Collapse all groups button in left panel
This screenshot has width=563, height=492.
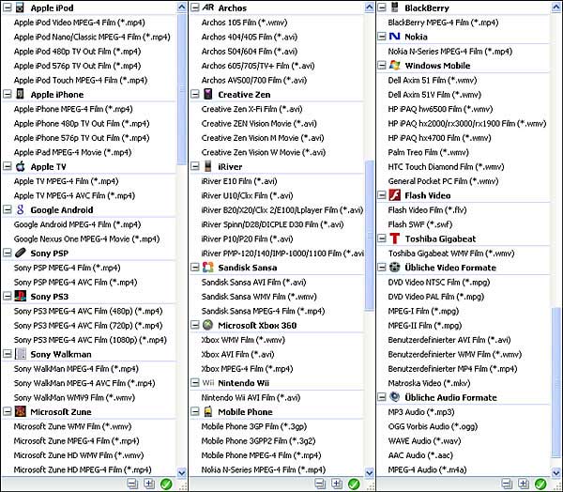point(132,484)
